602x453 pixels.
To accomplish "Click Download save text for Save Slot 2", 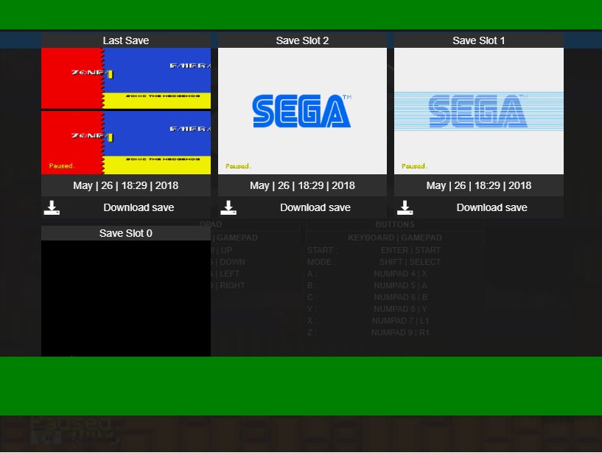I will (x=315, y=207).
